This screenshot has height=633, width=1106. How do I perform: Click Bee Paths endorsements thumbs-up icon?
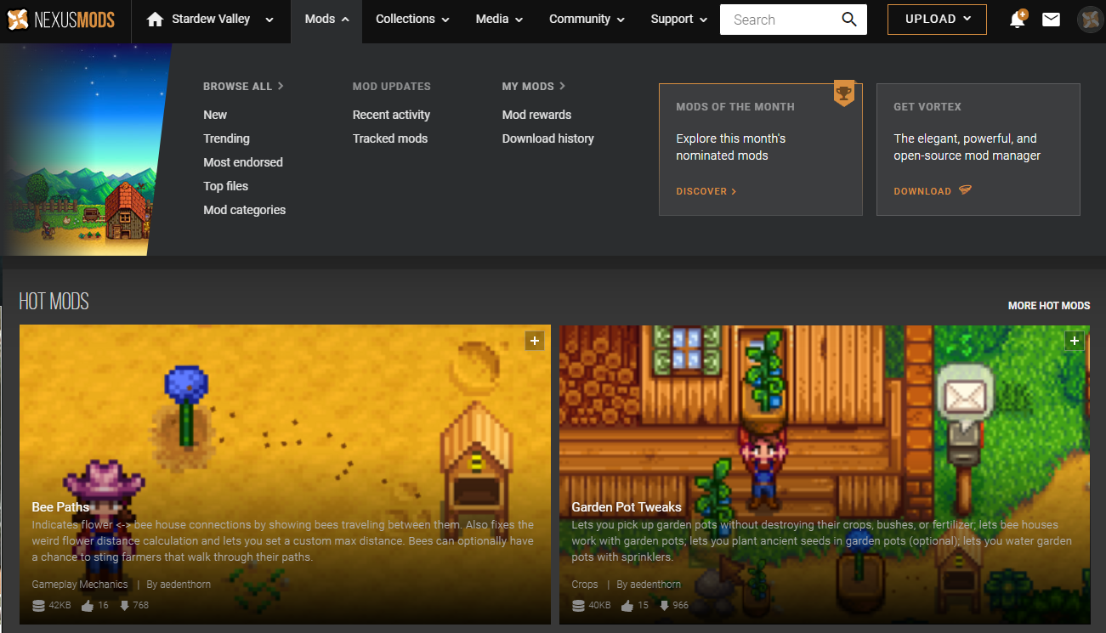(x=88, y=606)
